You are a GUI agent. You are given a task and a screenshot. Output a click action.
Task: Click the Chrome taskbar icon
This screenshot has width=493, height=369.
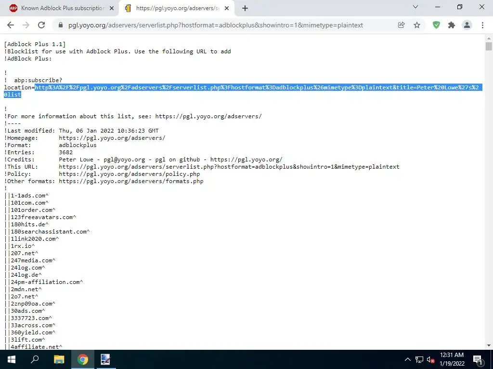tap(82, 359)
